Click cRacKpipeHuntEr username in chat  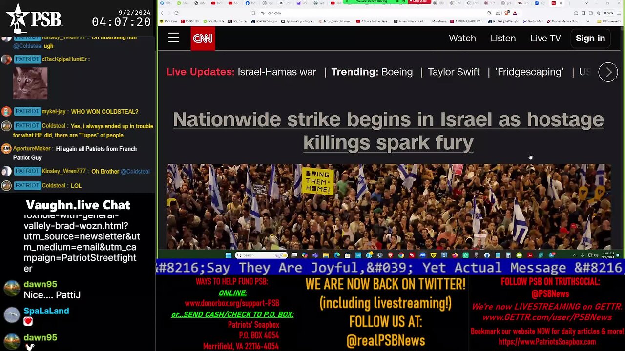(64, 59)
